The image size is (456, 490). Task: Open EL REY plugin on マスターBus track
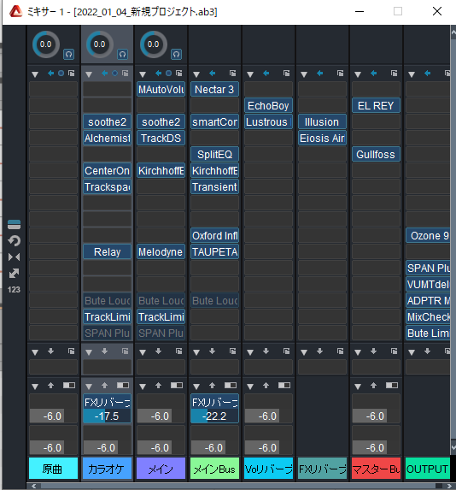tap(376, 106)
